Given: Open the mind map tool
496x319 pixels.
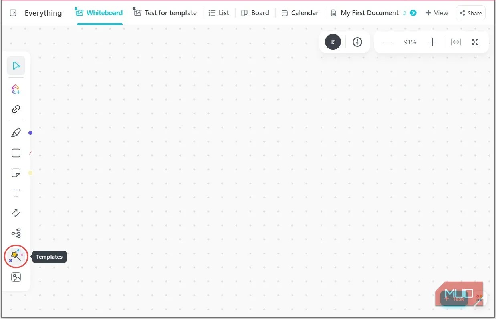Looking at the screenshot, I should [16, 233].
